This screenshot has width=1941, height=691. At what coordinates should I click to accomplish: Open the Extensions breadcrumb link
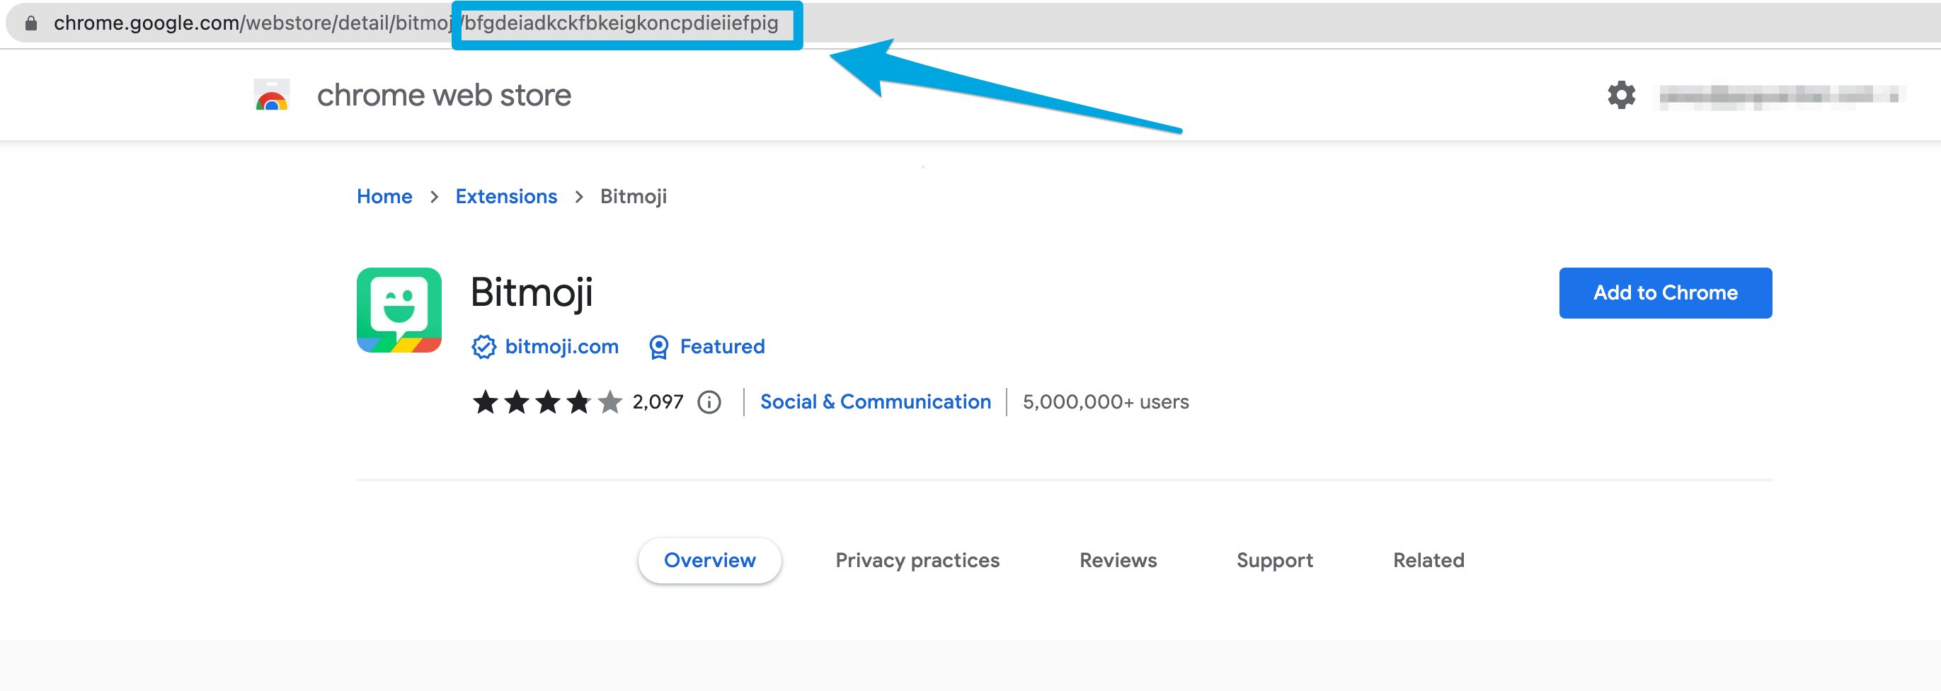click(506, 197)
